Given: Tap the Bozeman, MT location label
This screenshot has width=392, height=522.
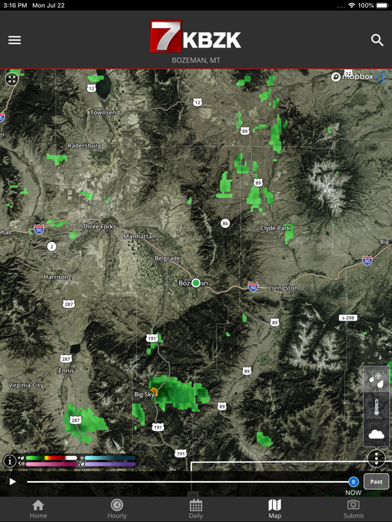Looking at the screenshot, I should coord(196,60).
